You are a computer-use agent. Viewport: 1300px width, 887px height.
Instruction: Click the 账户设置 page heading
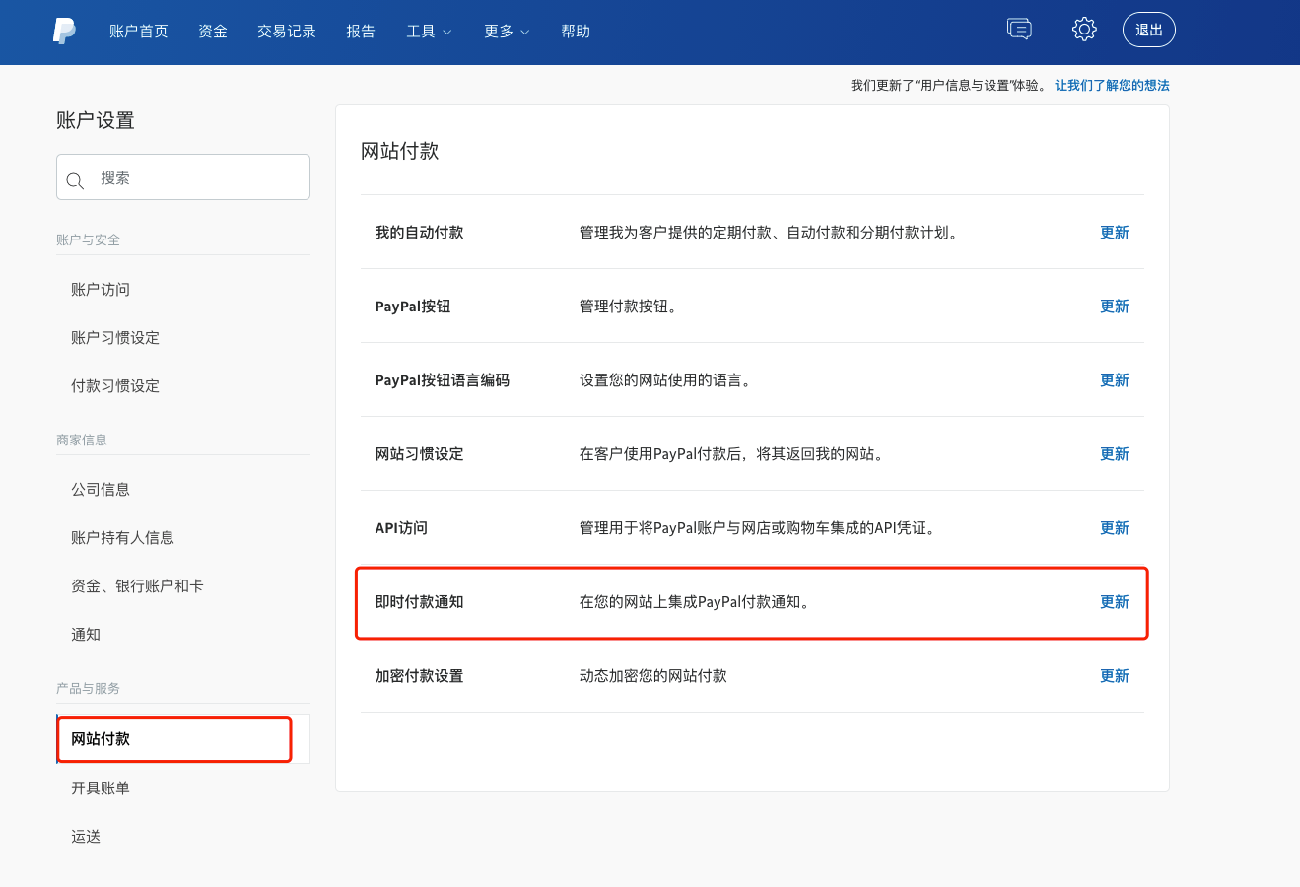click(96, 120)
